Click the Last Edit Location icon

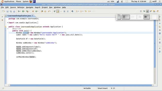click(x=86, y=11)
